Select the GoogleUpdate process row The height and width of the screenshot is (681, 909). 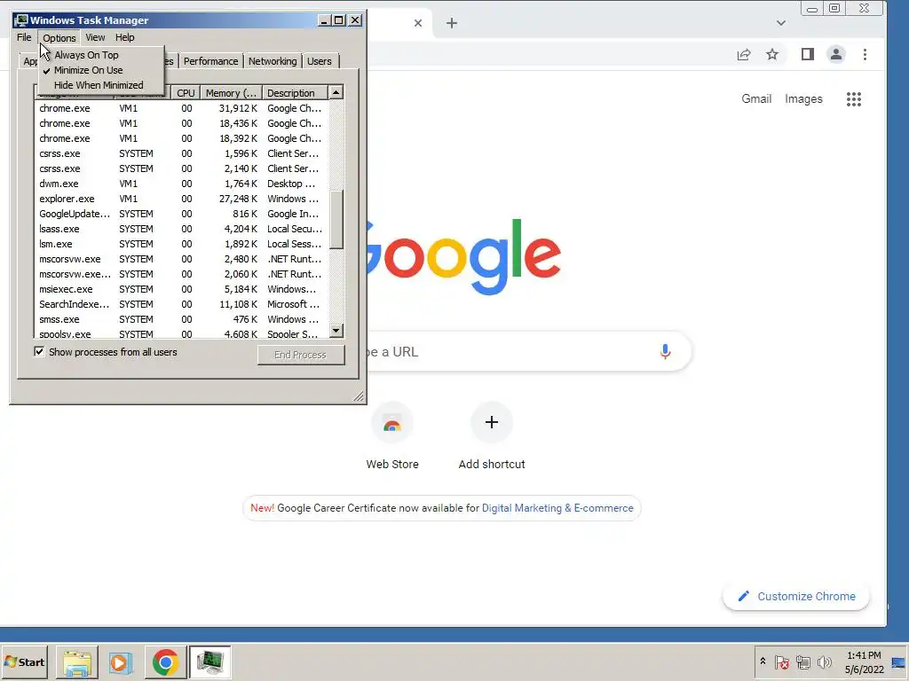181,214
